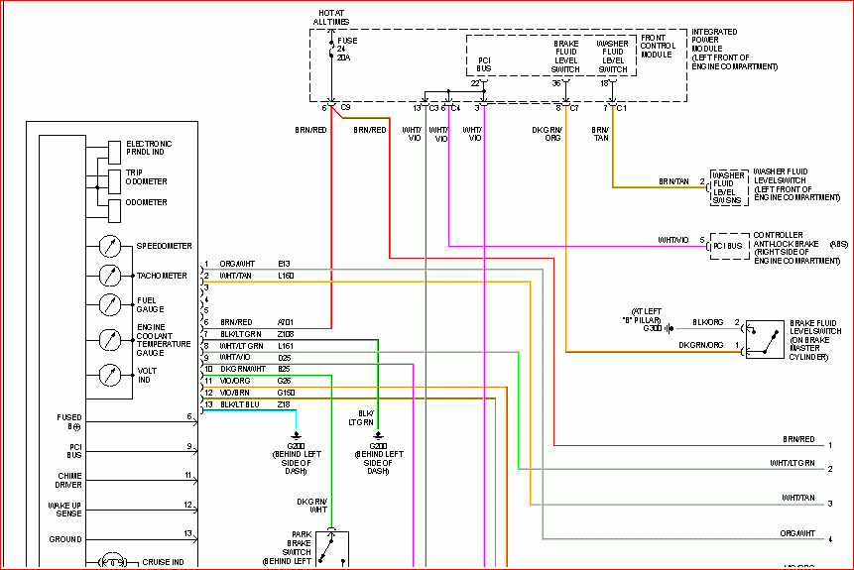The image size is (854, 570).
Task: Click circuit code 'G26' on VIO/ORG row
Action: [x=284, y=381]
